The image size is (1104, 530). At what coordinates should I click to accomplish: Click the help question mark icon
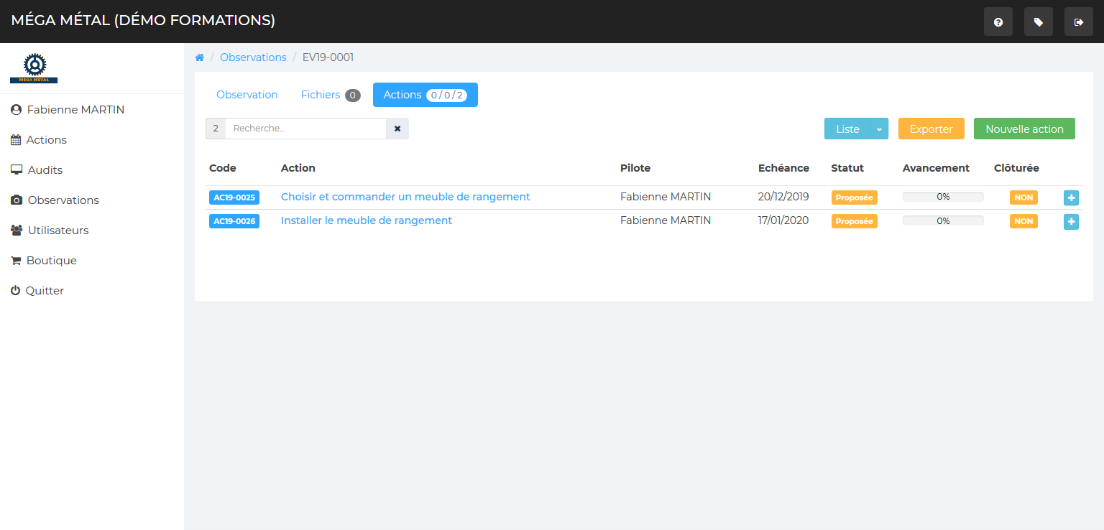998,22
